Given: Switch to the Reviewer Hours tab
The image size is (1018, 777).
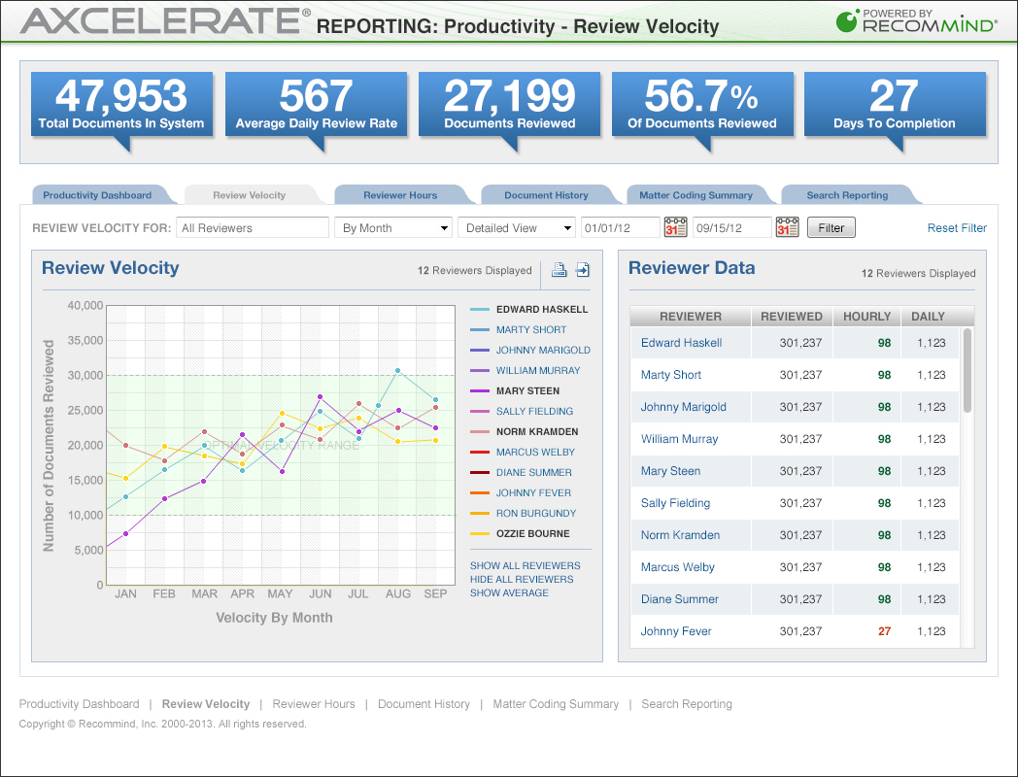Looking at the screenshot, I should pyautogui.click(x=400, y=195).
